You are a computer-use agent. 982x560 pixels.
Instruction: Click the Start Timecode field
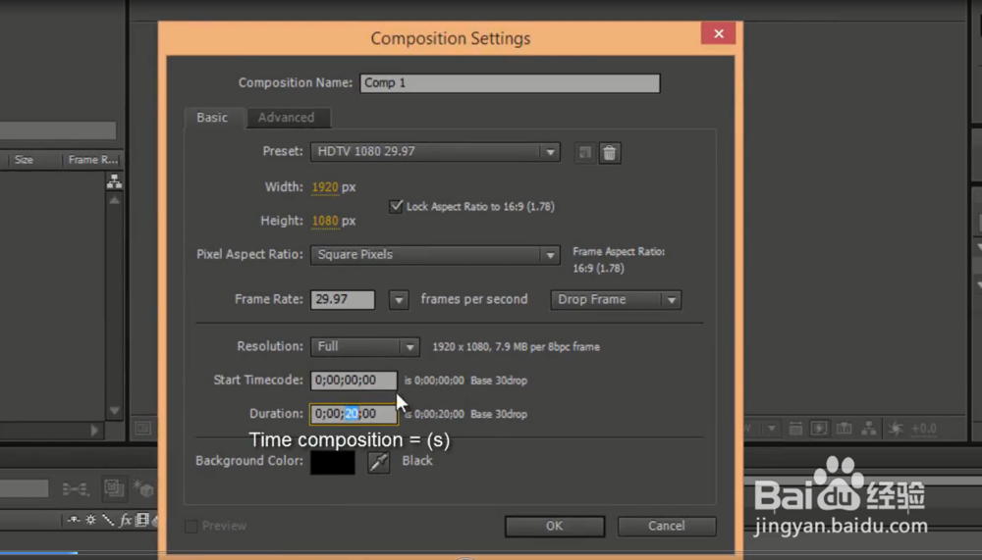click(x=354, y=381)
